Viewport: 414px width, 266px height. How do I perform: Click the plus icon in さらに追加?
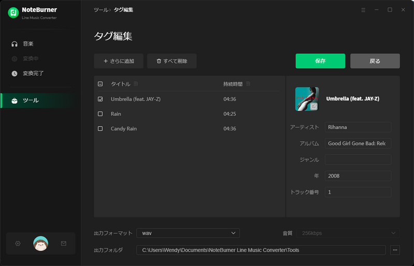(x=106, y=61)
